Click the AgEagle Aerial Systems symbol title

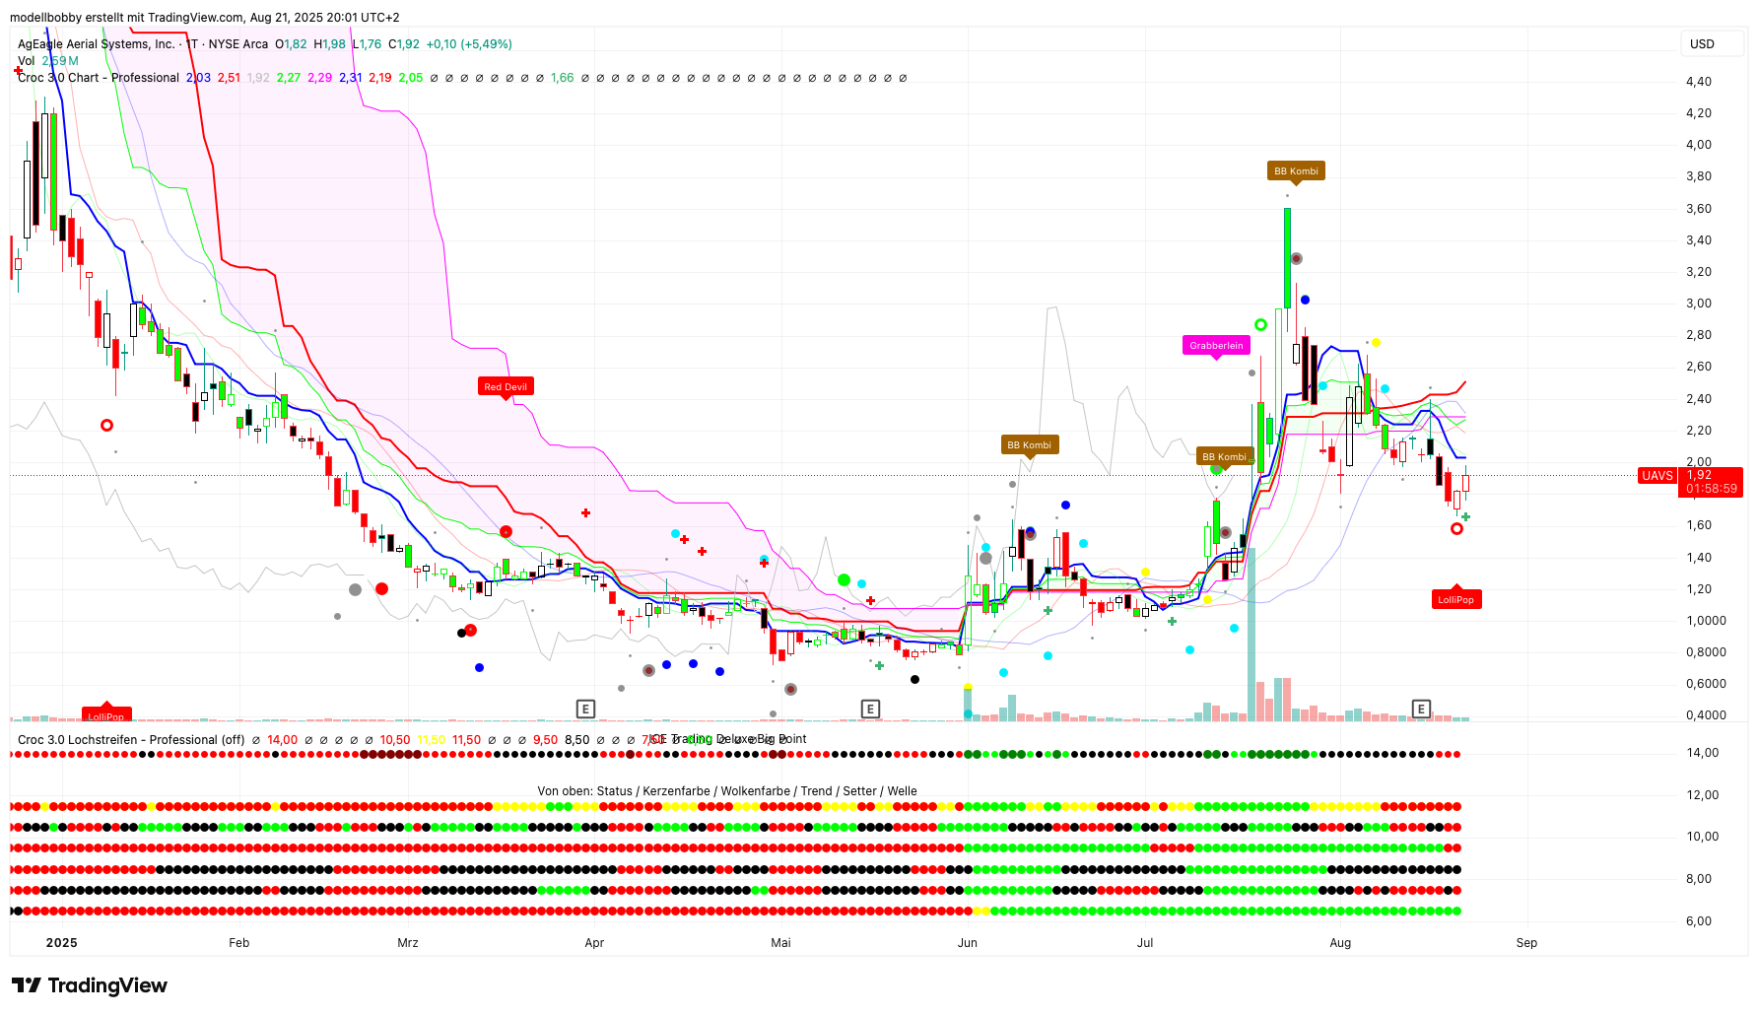pyautogui.click(x=97, y=44)
